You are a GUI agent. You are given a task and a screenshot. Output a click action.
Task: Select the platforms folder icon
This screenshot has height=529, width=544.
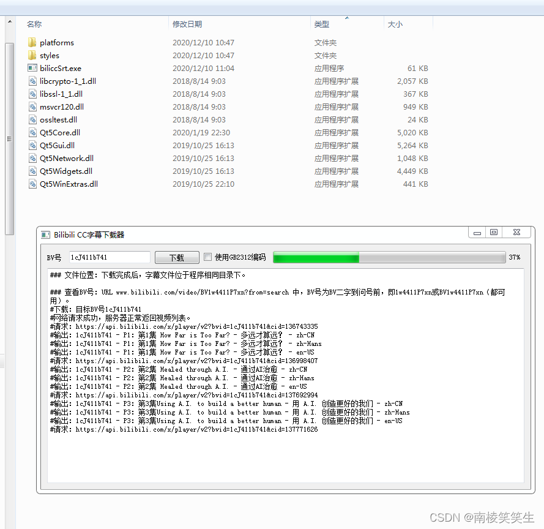click(x=32, y=42)
